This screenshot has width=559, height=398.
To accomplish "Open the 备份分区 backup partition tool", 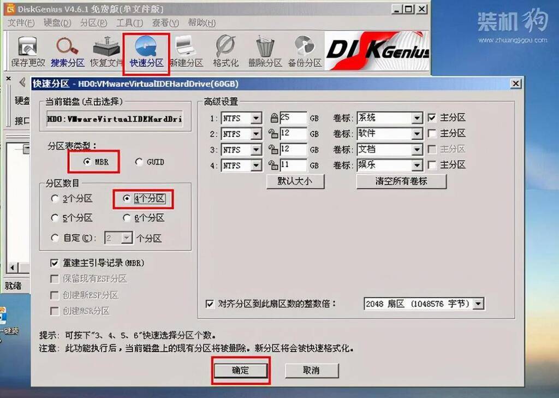I will (305, 52).
